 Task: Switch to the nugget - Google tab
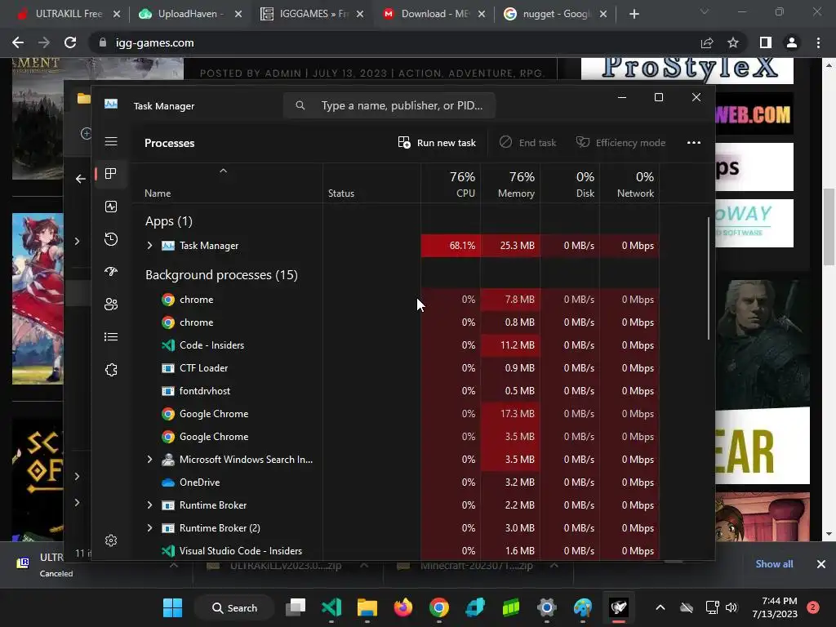click(555, 14)
